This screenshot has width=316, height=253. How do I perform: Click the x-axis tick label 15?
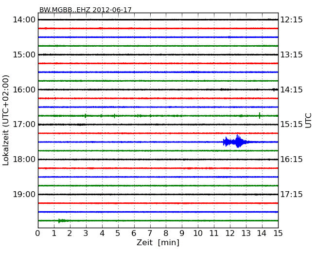click(278, 233)
